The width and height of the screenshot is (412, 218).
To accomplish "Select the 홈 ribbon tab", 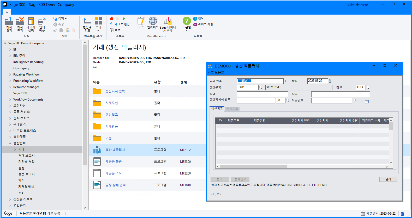I will tap(7, 12).
